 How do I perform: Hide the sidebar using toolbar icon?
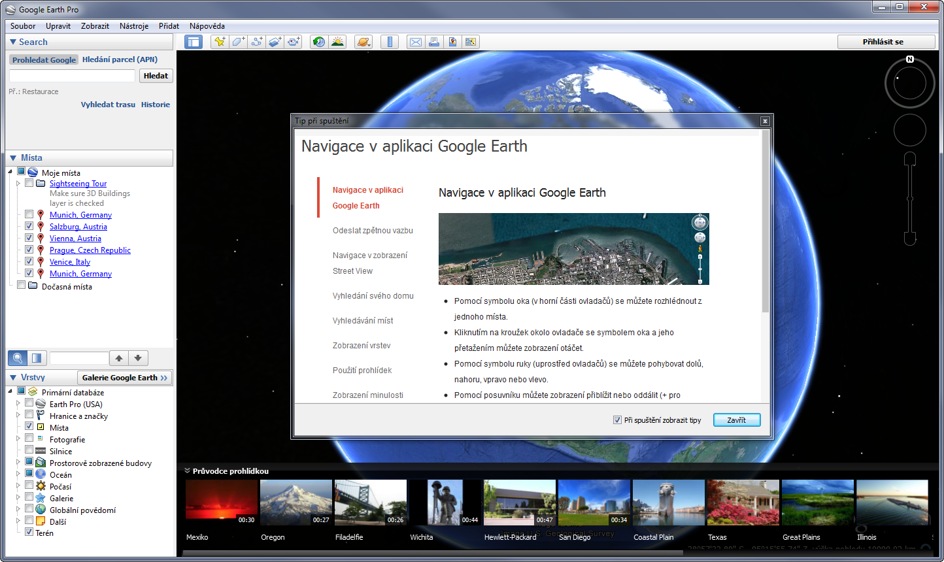(193, 42)
